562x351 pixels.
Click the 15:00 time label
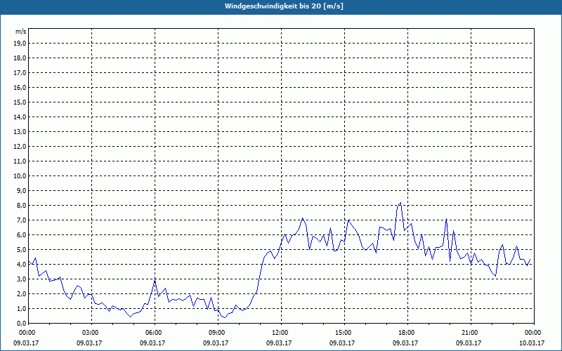point(345,333)
